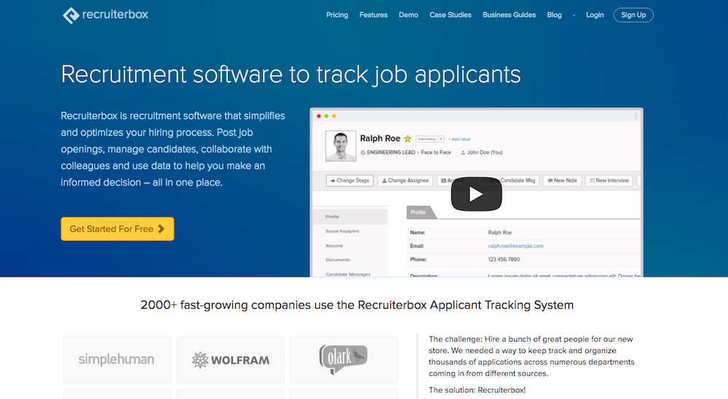Select Social Footprint in the sidebar

[342, 231]
